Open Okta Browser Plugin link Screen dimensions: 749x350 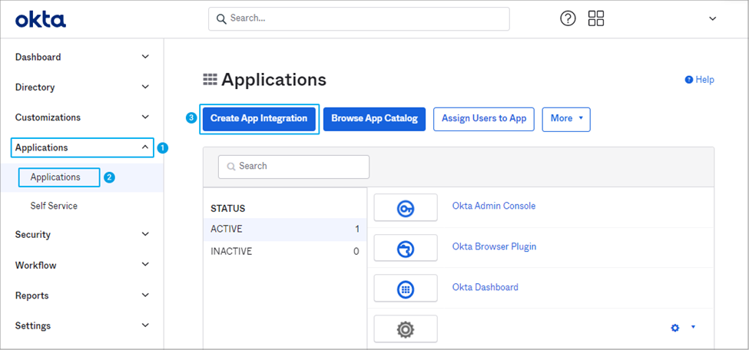click(x=495, y=246)
